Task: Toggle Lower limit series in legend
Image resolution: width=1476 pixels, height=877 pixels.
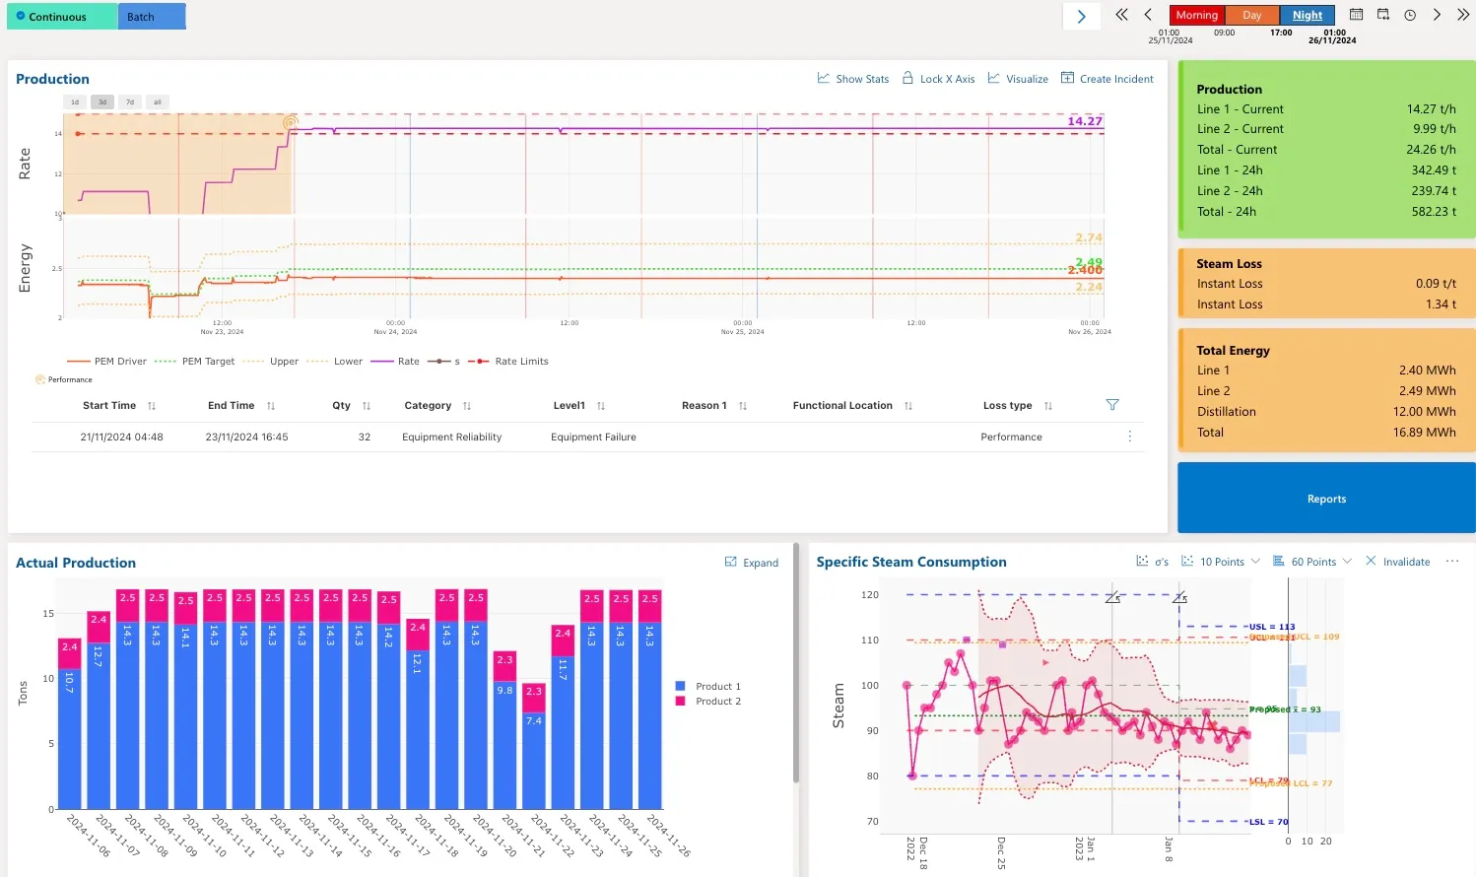Action: click(x=334, y=362)
